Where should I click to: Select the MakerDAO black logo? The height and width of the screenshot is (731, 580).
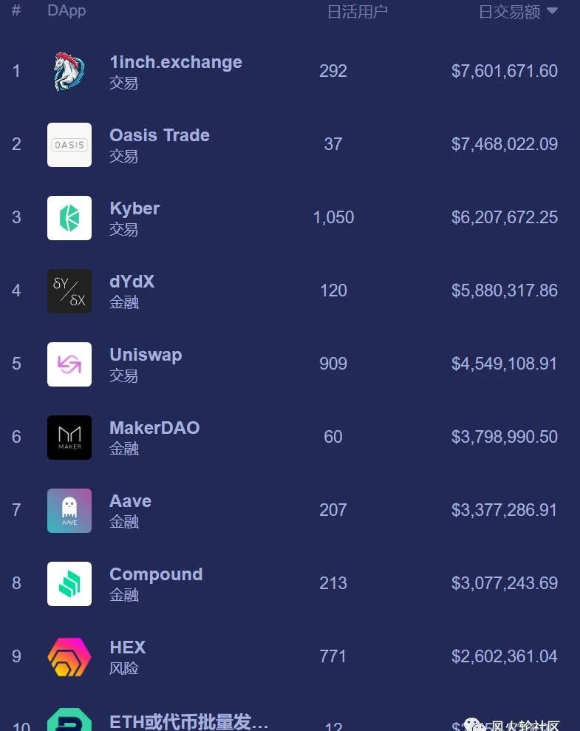pyautogui.click(x=69, y=438)
